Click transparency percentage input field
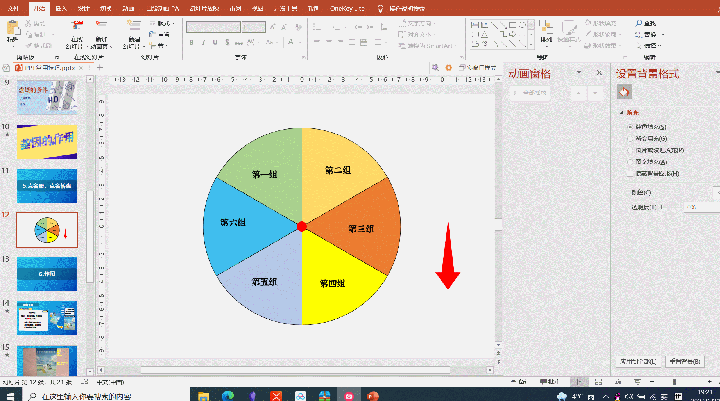The image size is (720, 401). pyautogui.click(x=702, y=207)
